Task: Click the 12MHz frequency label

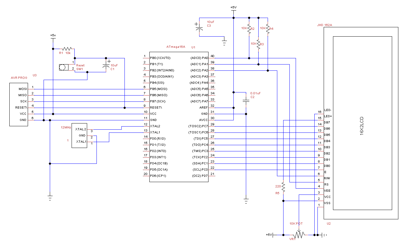Action: click(x=66, y=127)
